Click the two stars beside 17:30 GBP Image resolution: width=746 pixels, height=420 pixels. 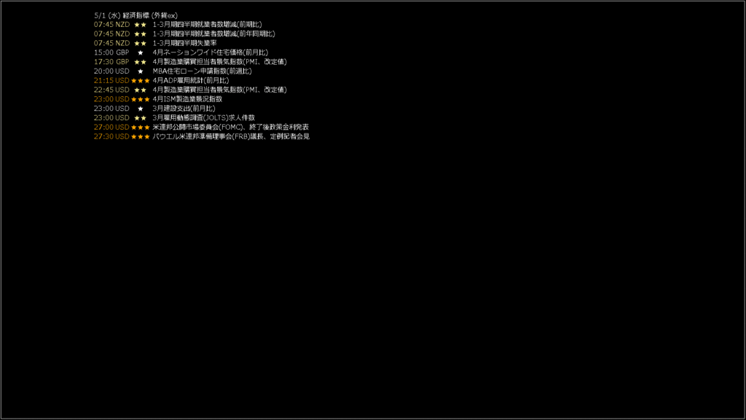pos(141,62)
